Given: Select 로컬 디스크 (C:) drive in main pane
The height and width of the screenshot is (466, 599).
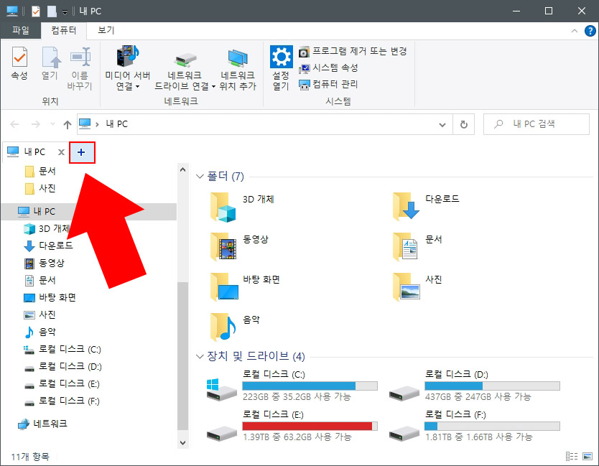Looking at the screenshot, I should pos(292,386).
